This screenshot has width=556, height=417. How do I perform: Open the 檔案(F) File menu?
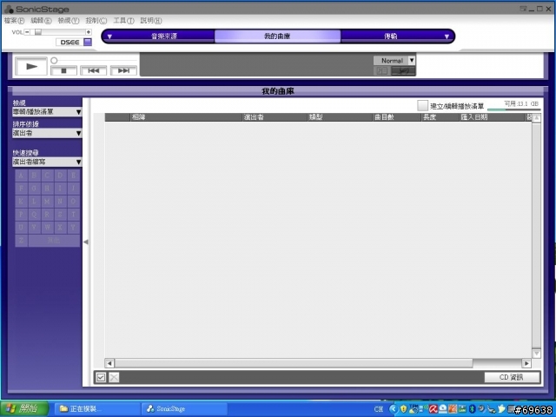click(14, 21)
